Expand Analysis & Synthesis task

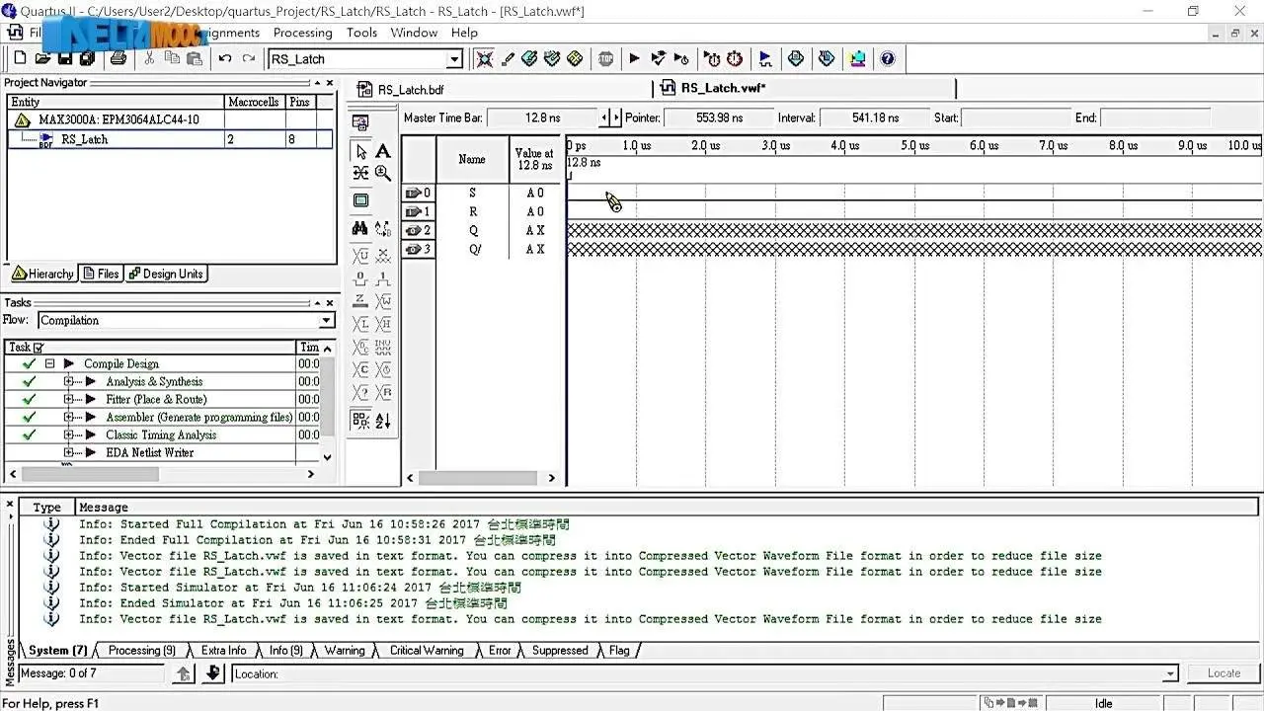[x=68, y=381]
